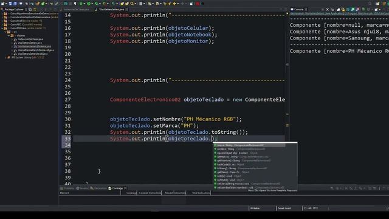Expand the CursoJava8 project node
The height and width of the screenshot is (219, 389).
[x=2, y=21]
